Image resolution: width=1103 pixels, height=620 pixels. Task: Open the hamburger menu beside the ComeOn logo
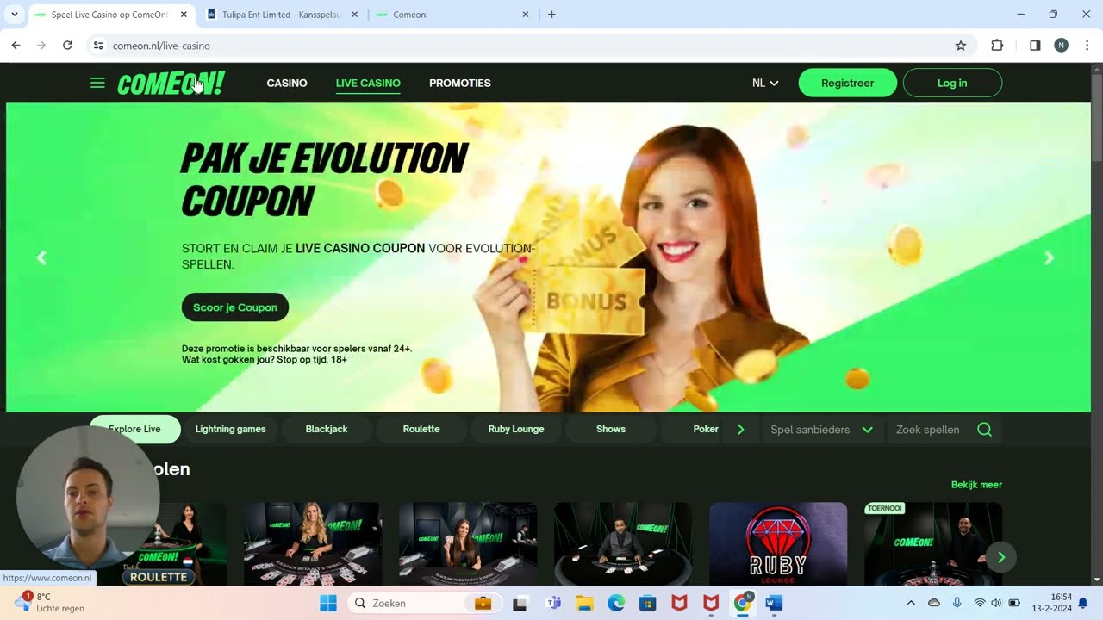pos(97,83)
